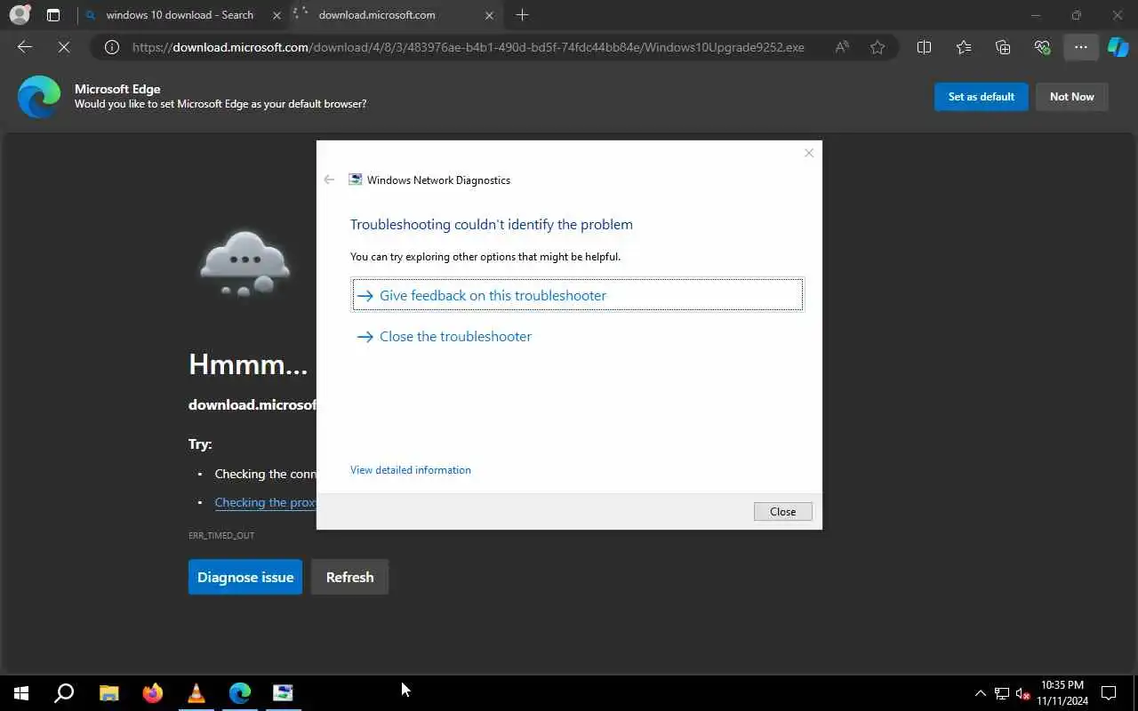1138x711 pixels.
Task: Open Settings and more ellipsis menu
Action: [1081, 47]
